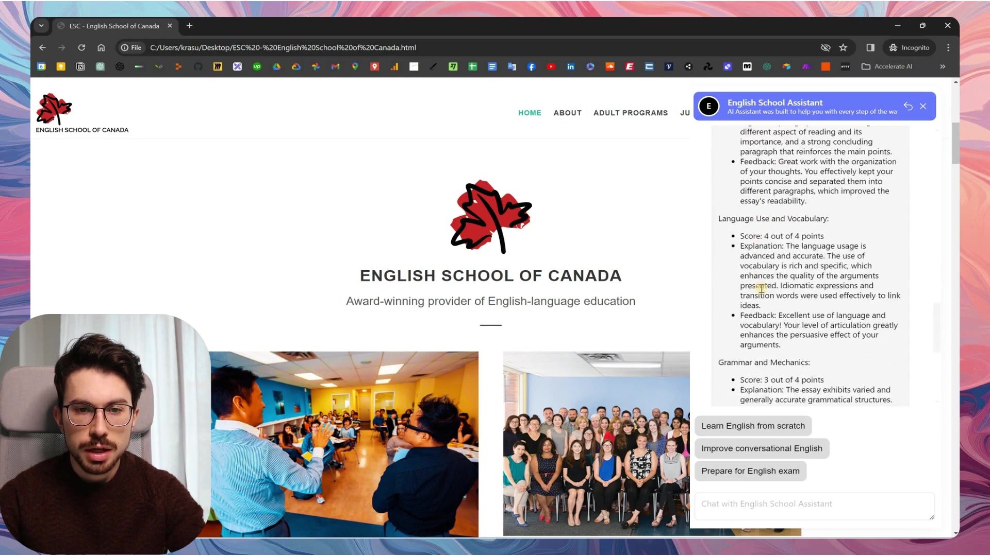Toggle the browser side panel
The height and width of the screenshot is (556, 990).
tap(870, 47)
